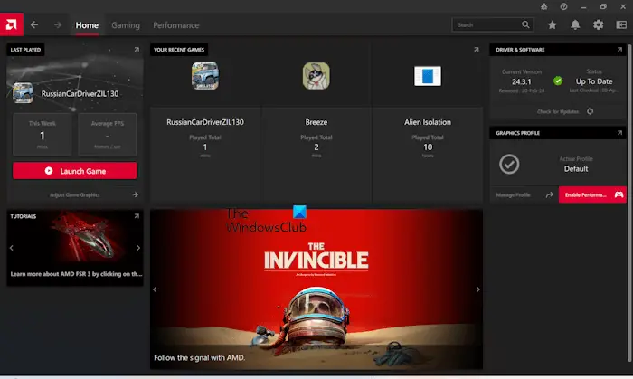
Task: Click the Launch Game button
Action: (75, 171)
